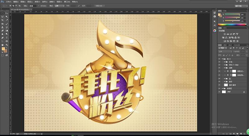This screenshot has width=249, height=136.
Task: Add a Hue/Saturation adjustment from Adjustments panel
Action: coord(223,38)
